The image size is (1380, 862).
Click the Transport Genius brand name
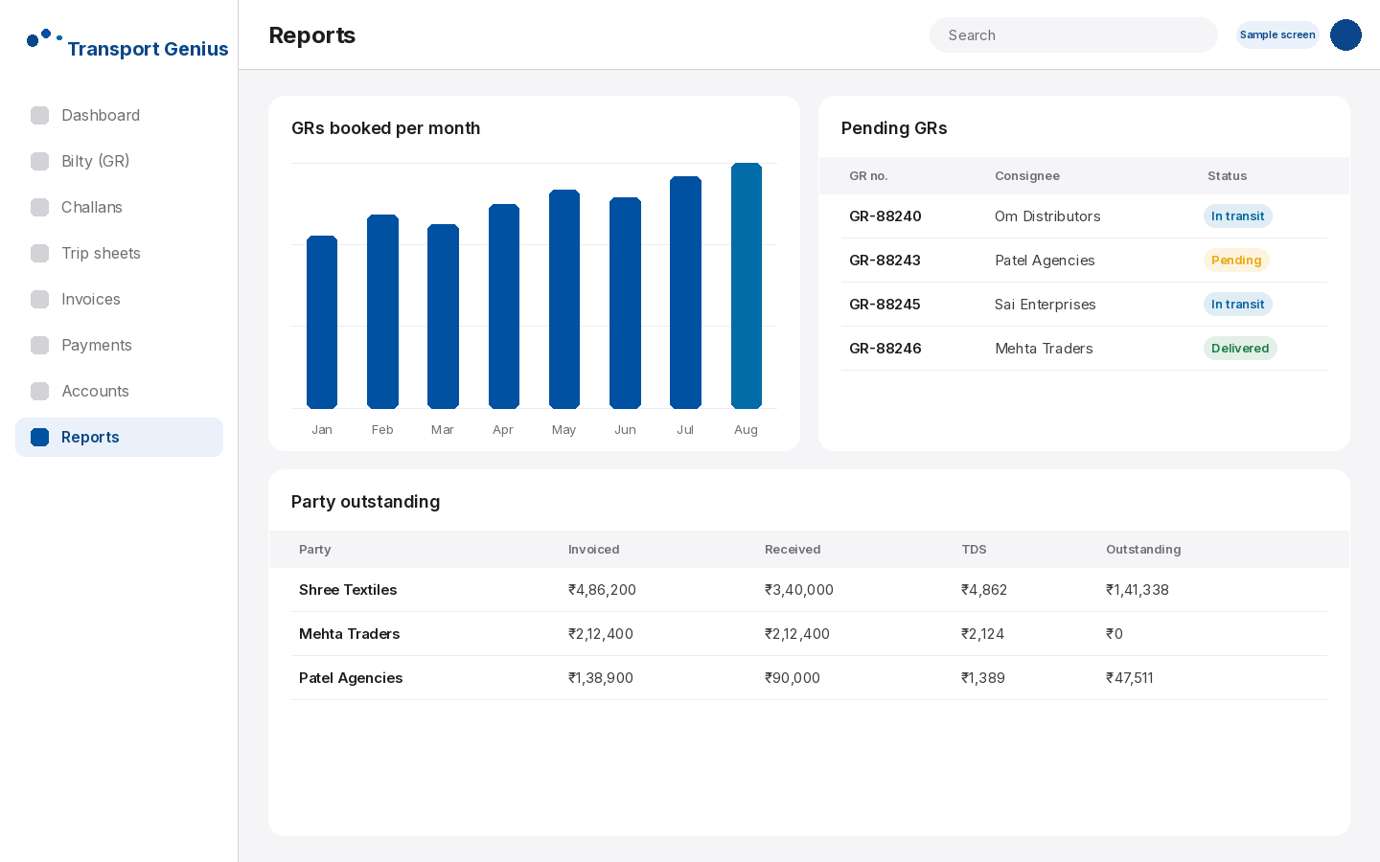click(148, 49)
